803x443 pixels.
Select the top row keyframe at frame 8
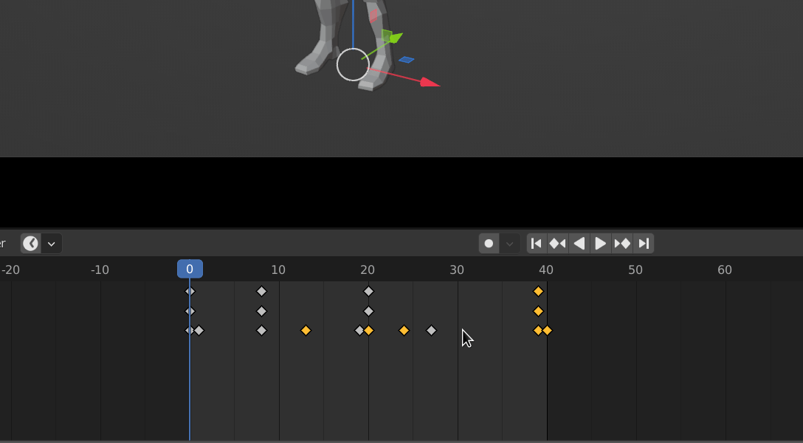[x=262, y=292]
